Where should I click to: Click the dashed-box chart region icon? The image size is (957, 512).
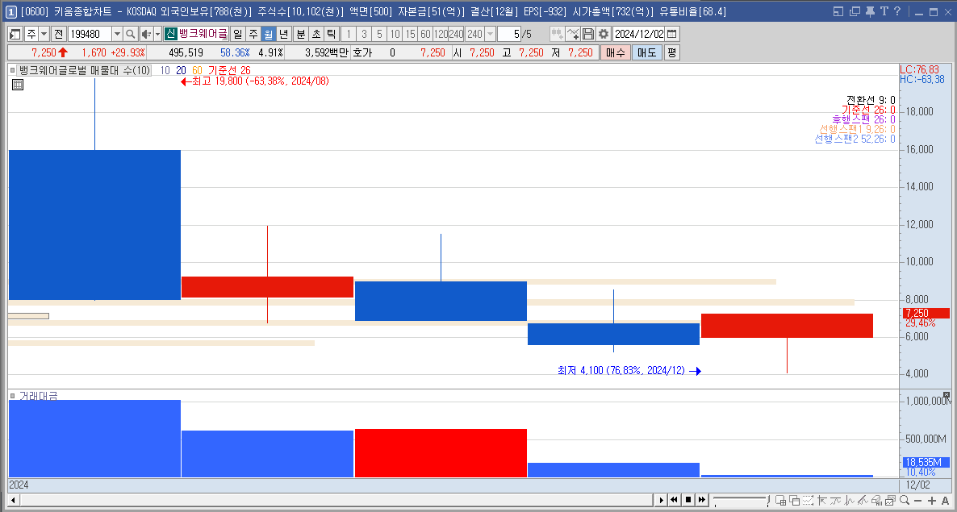[x=808, y=501]
